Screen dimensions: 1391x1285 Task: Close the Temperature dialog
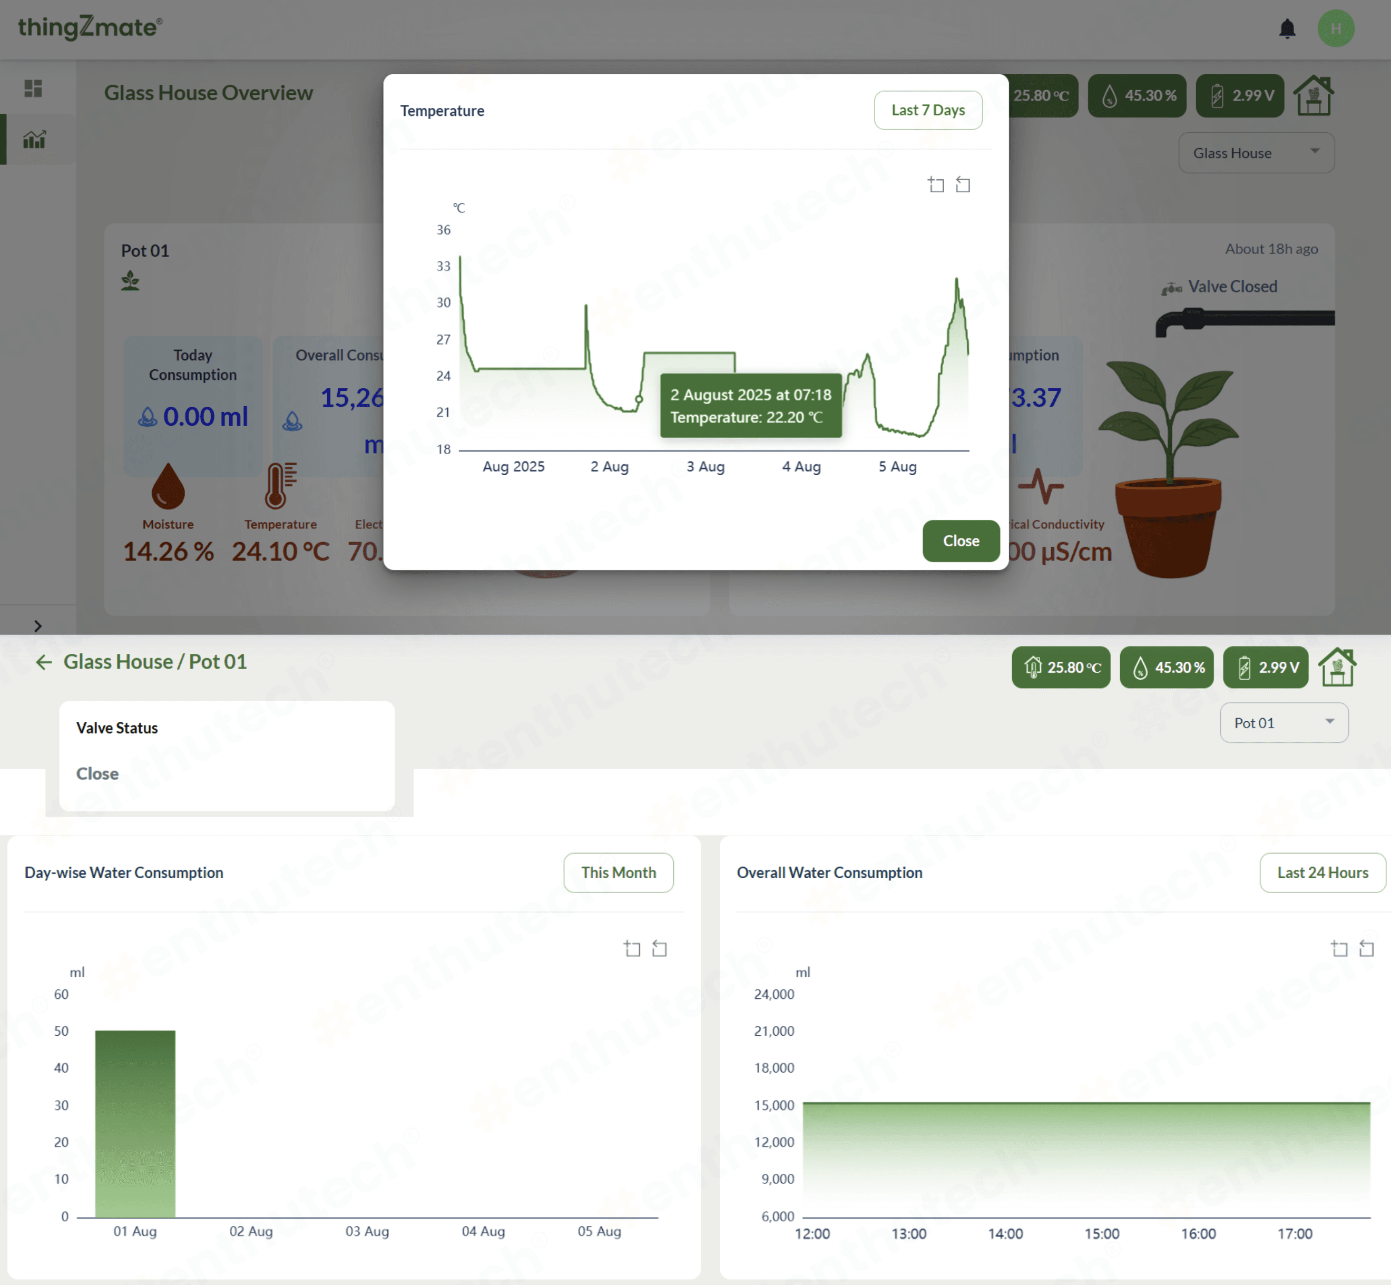click(961, 540)
